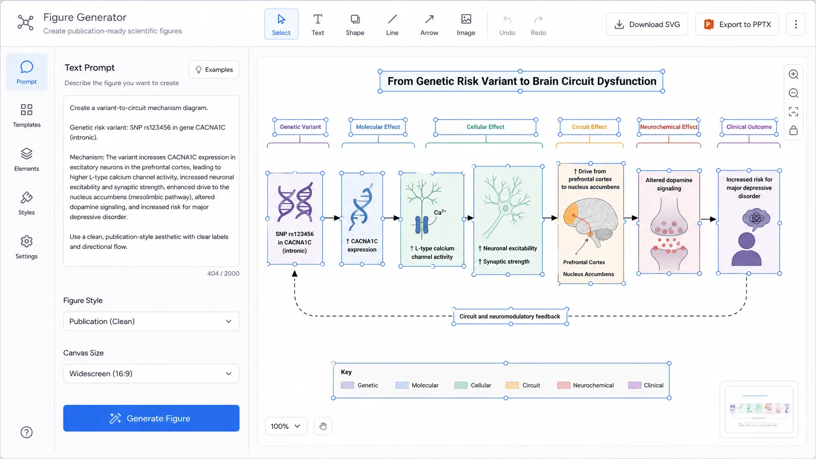
Task: Click the canvas minimap thumbnail
Action: coord(759,410)
